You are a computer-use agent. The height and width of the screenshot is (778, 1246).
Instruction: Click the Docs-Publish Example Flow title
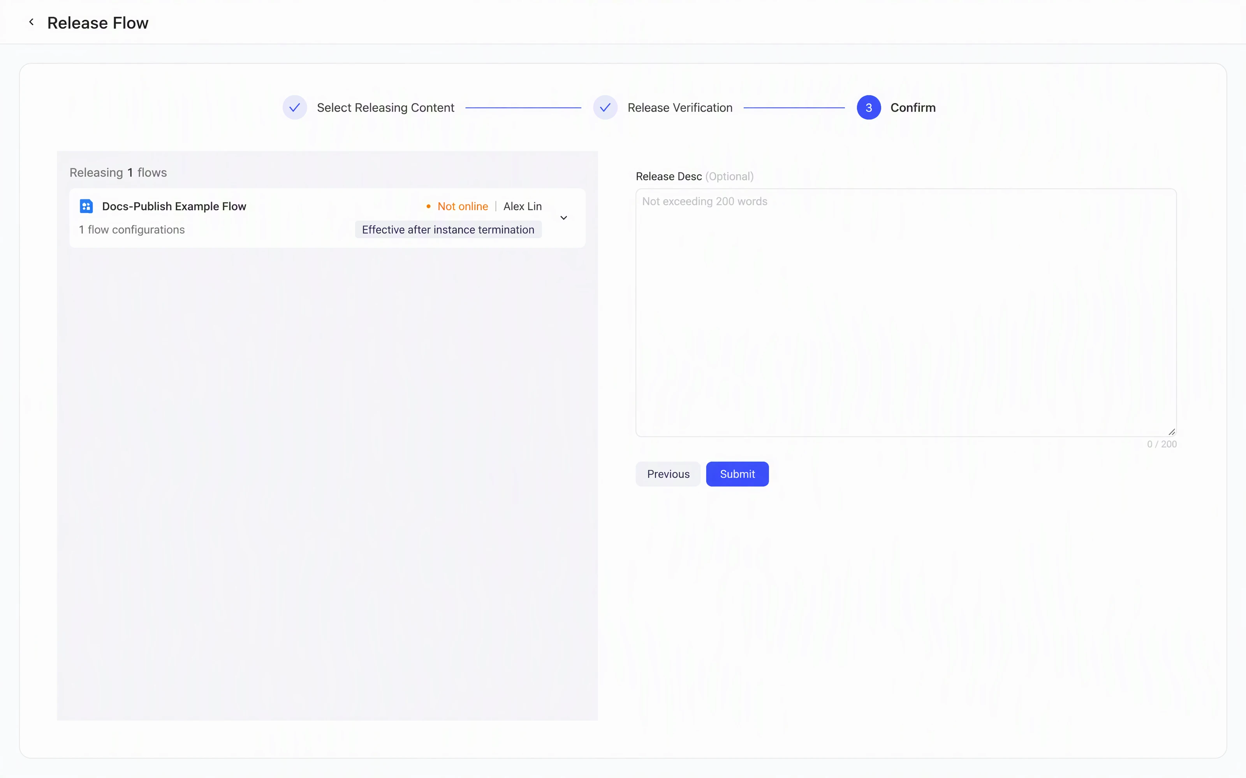(174, 206)
